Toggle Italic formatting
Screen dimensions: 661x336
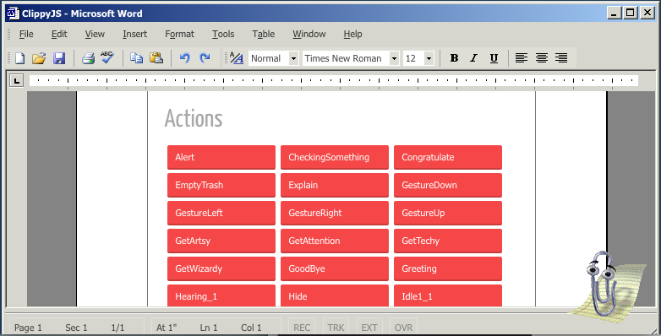click(x=474, y=58)
